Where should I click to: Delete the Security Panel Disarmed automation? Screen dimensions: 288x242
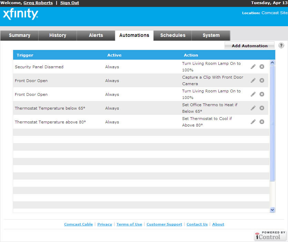pos(262,67)
